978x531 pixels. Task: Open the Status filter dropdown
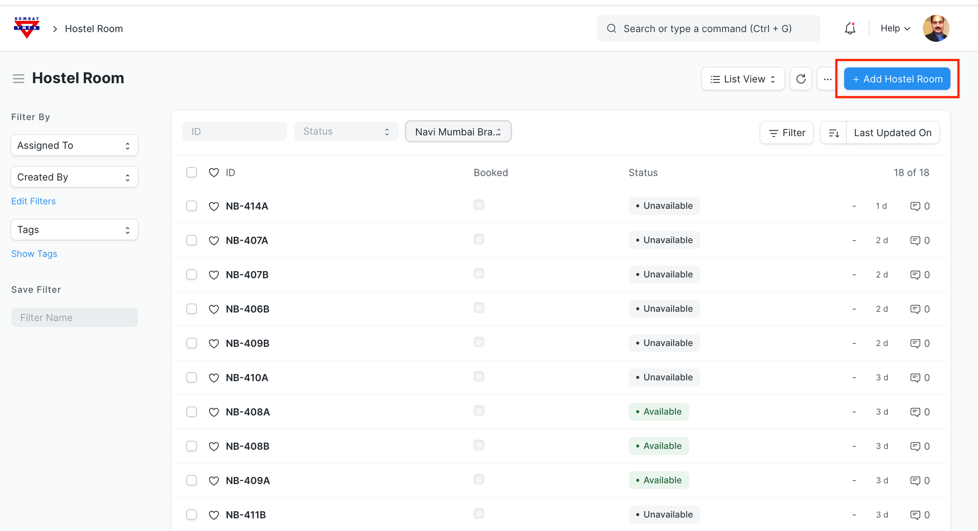click(346, 131)
